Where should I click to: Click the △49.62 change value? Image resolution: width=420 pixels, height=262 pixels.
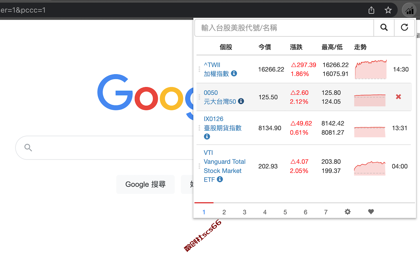click(x=301, y=123)
